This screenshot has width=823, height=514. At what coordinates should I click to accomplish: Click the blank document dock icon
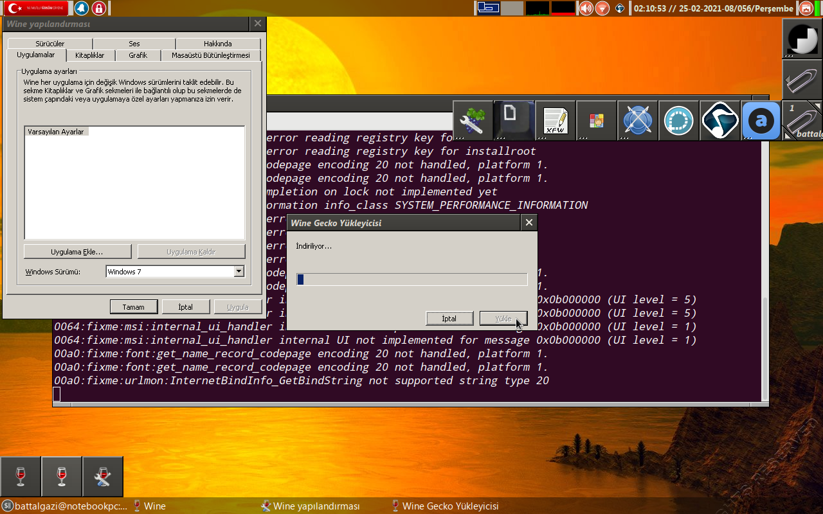pyautogui.click(x=514, y=120)
